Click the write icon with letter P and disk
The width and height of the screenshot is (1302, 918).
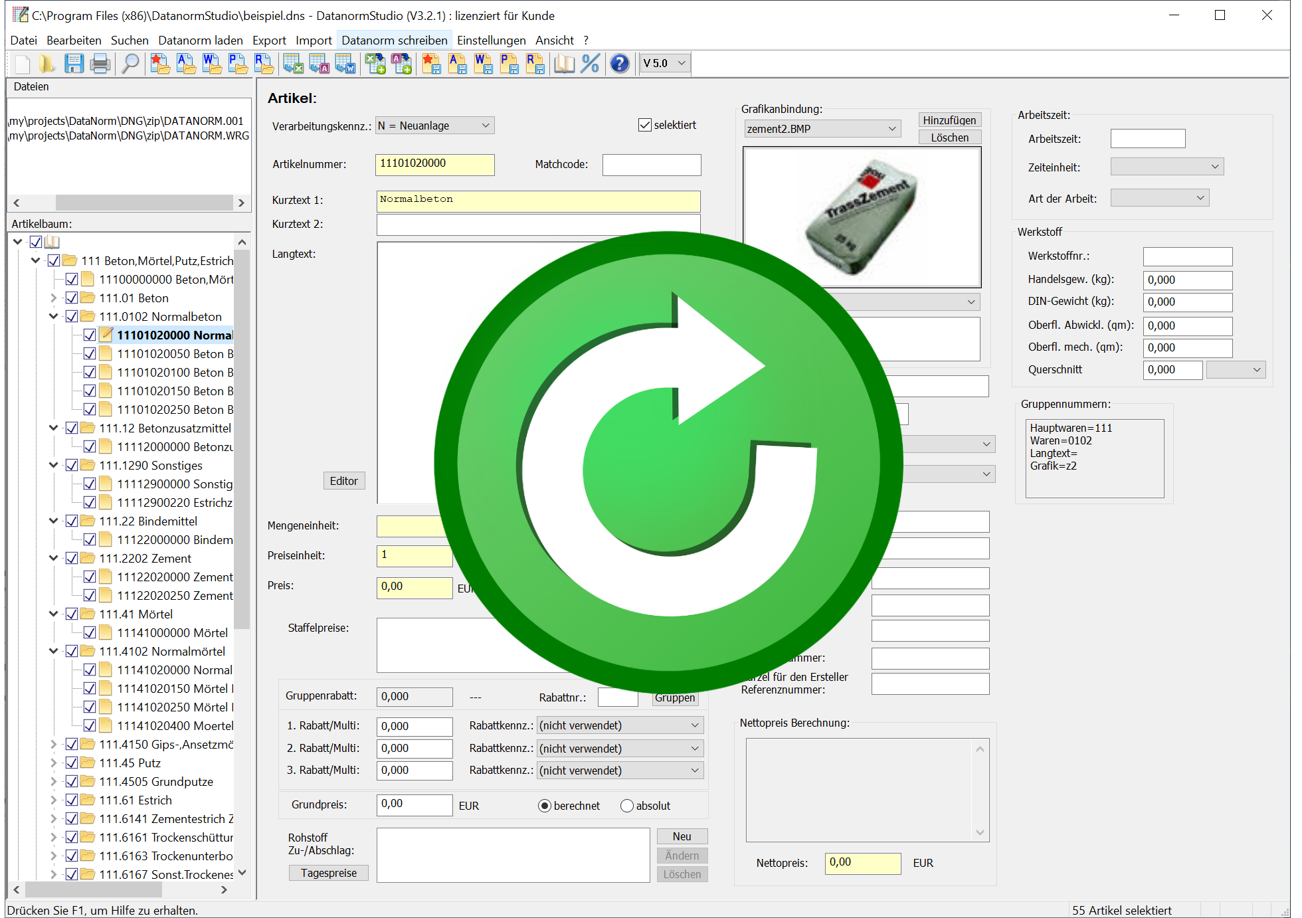click(x=509, y=64)
